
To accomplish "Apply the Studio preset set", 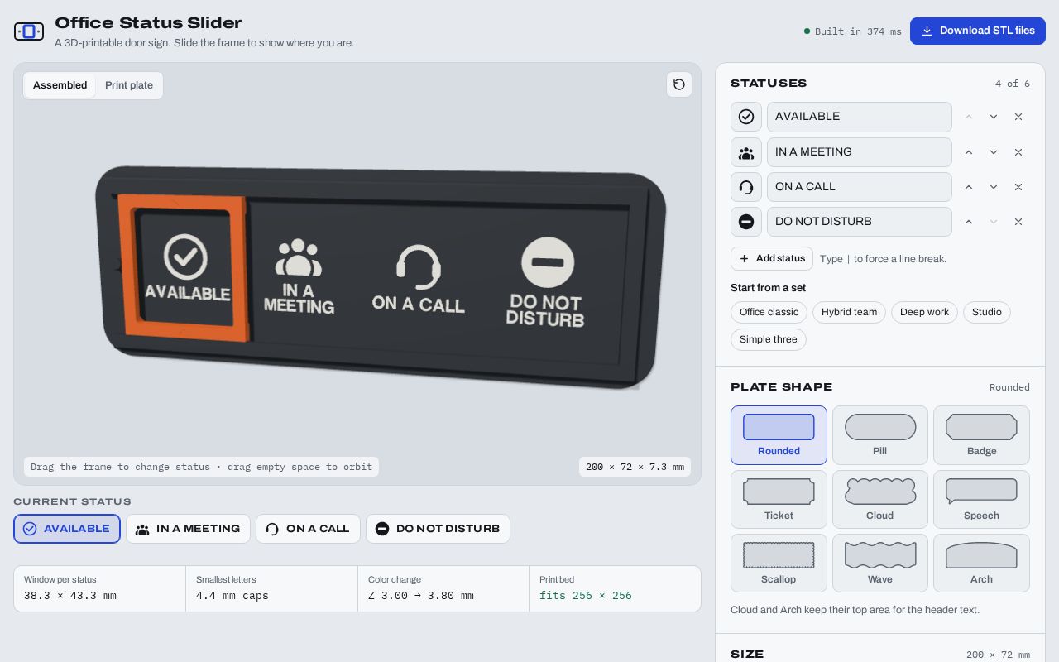I will coord(986,312).
